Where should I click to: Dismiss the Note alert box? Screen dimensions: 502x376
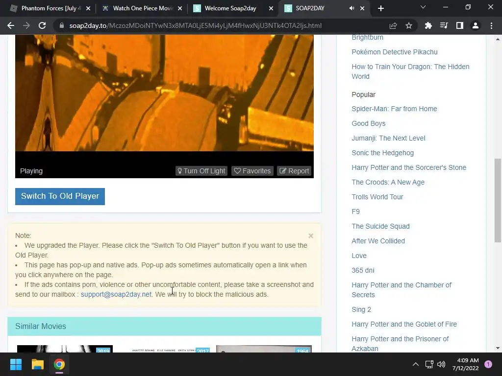tap(310, 236)
